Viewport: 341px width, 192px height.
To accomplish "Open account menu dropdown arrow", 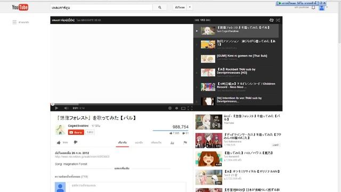I will click(x=327, y=7).
